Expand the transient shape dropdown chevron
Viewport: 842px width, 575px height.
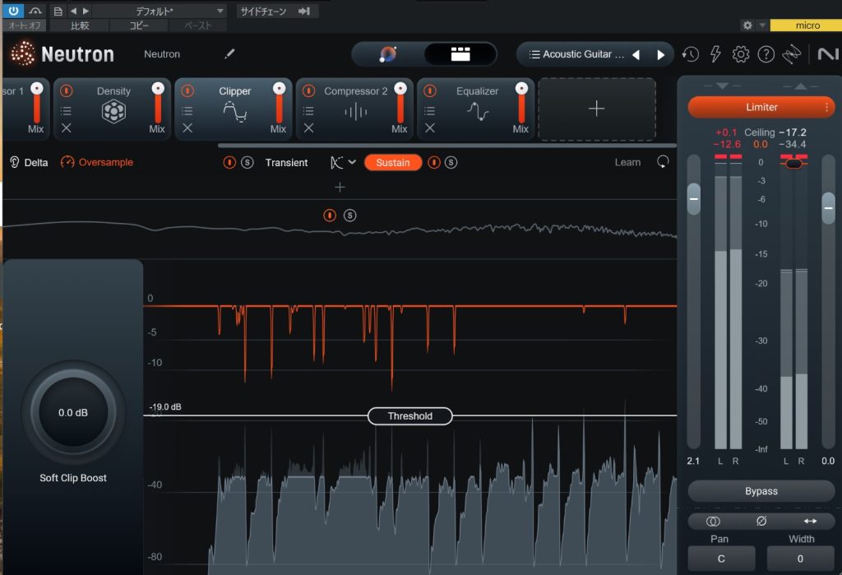point(352,162)
